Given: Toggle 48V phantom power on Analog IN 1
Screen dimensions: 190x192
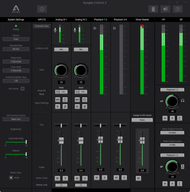Looking at the screenshot, I should click(x=58, y=100).
